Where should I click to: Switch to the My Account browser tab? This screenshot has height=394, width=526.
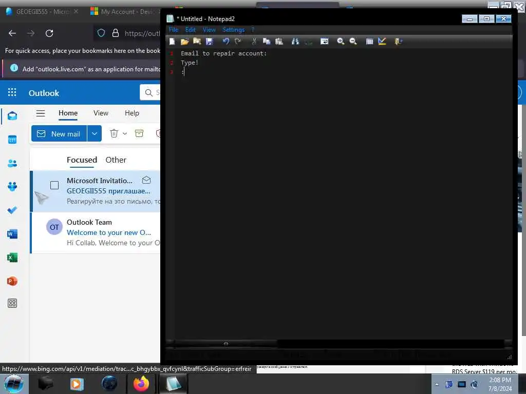pos(124,12)
